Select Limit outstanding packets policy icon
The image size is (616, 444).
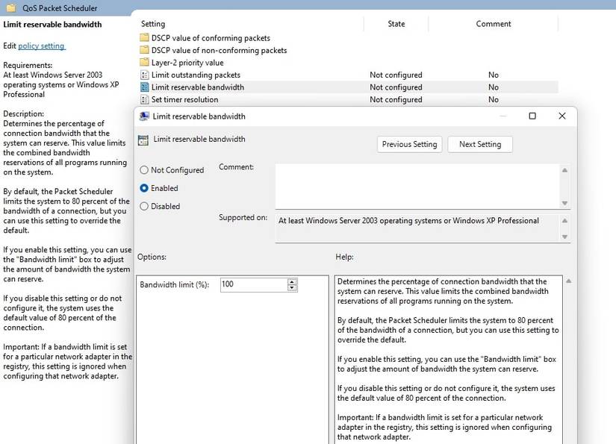[145, 75]
